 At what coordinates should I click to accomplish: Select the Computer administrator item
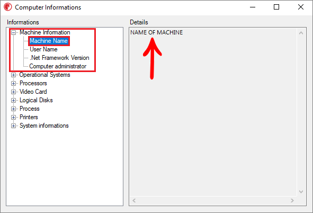click(x=58, y=66)
